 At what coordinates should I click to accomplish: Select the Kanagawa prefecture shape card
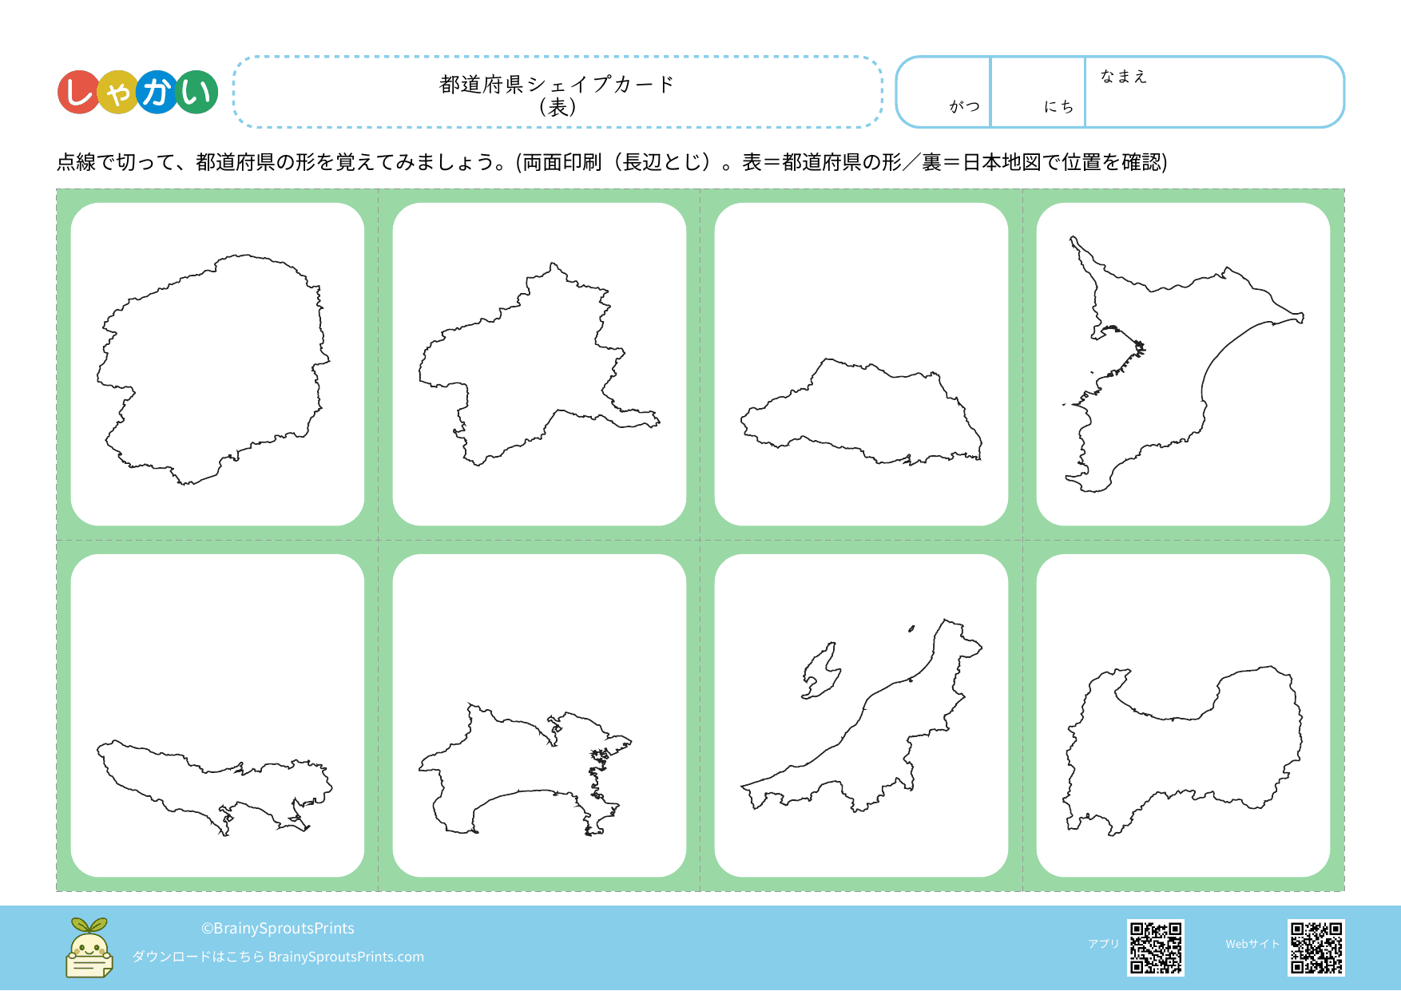tap(539, 716)
